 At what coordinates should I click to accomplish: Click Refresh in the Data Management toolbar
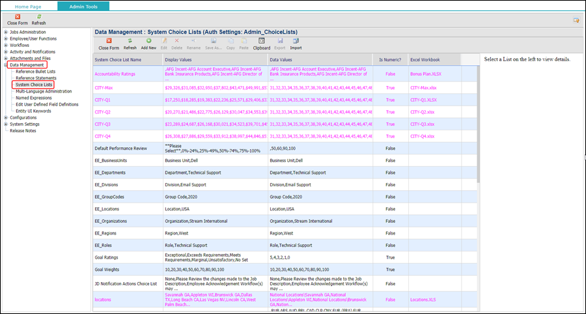pyautogui.click(x=130, y=40)
